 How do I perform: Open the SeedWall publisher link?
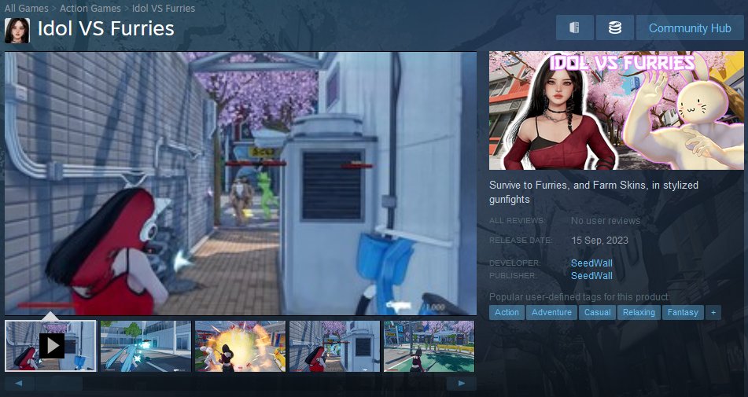click(x=591, y=275)
